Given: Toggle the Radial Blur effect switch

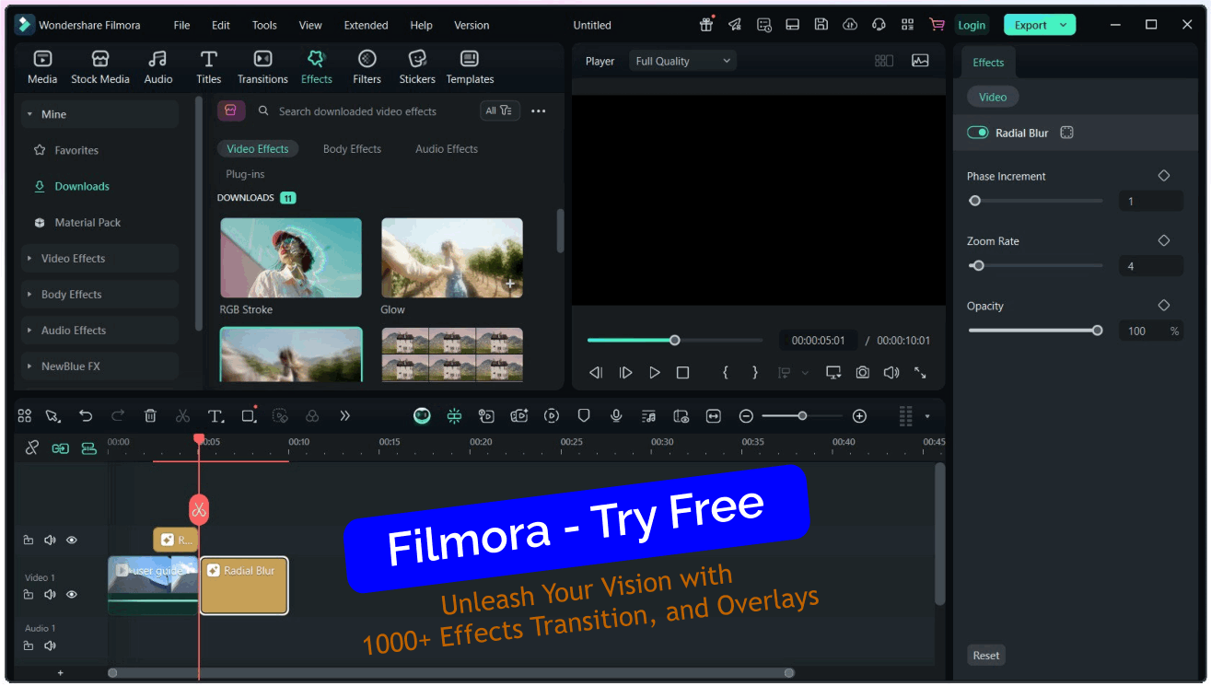Looking at the screenshot, I should [x=977, y=133].
